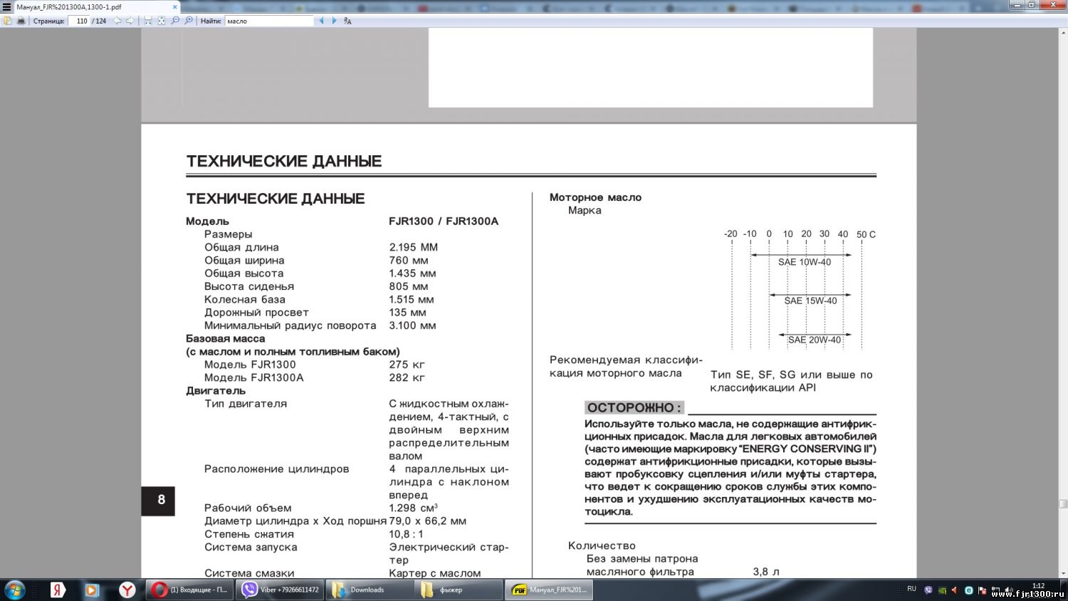Viewport: 1068px width, 601px height.
Task: Click the Общая ширина label
Action: coord(245,261)
